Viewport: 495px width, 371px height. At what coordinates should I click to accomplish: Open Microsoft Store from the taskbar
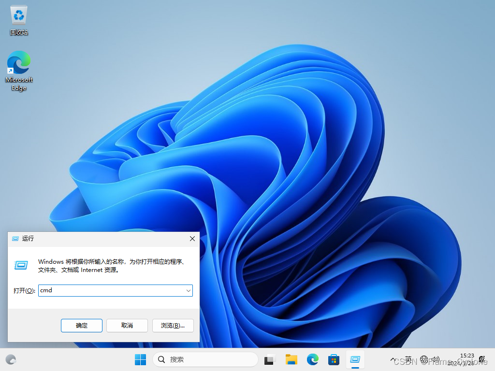[x=334, y=359]
